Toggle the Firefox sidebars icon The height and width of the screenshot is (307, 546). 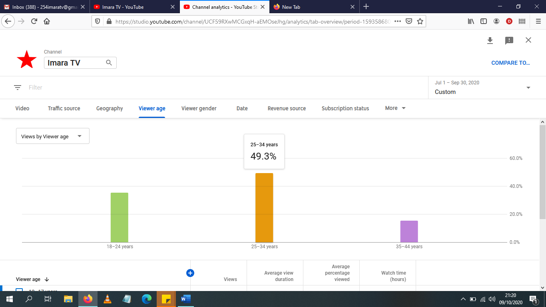(484, 22)
